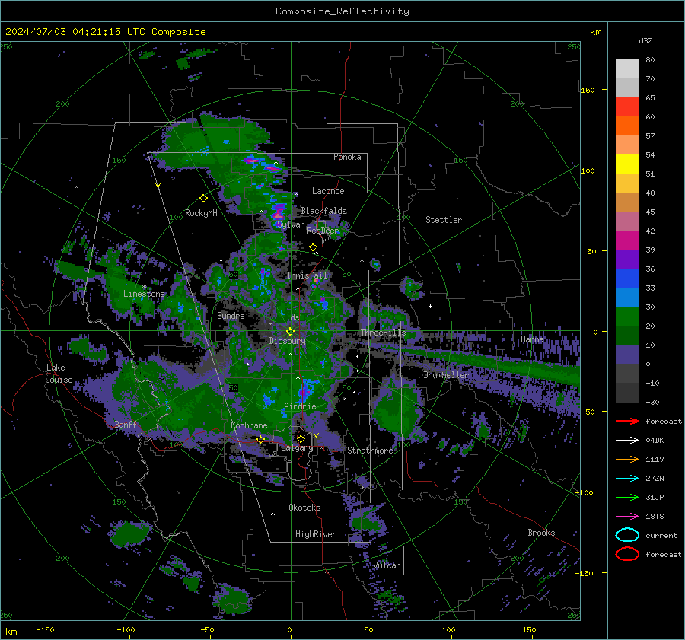Select the 'Lacombe' map label

point(327,191)
